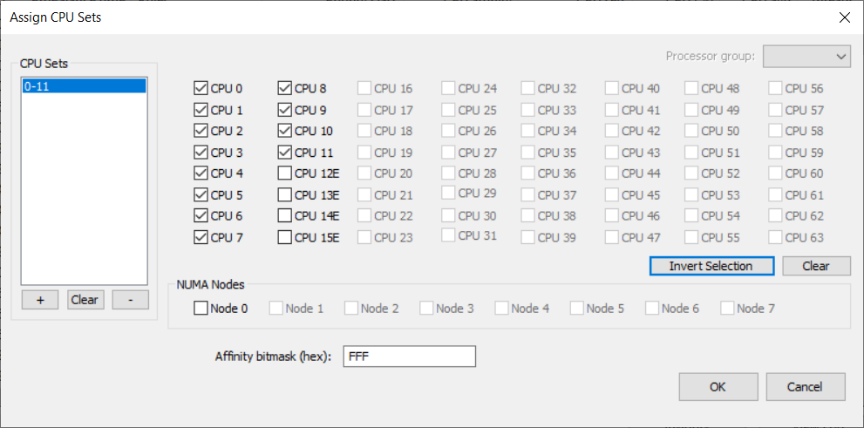This screenshot has height=428, width=864.
Task: Open the Processor group dropdown
Action: 806,57
